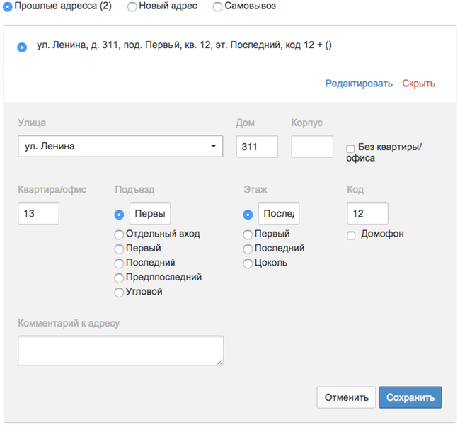Click the Квартира/офис field containing 13
This screenshot has height=425, width=460.
[x=38, y=213]
